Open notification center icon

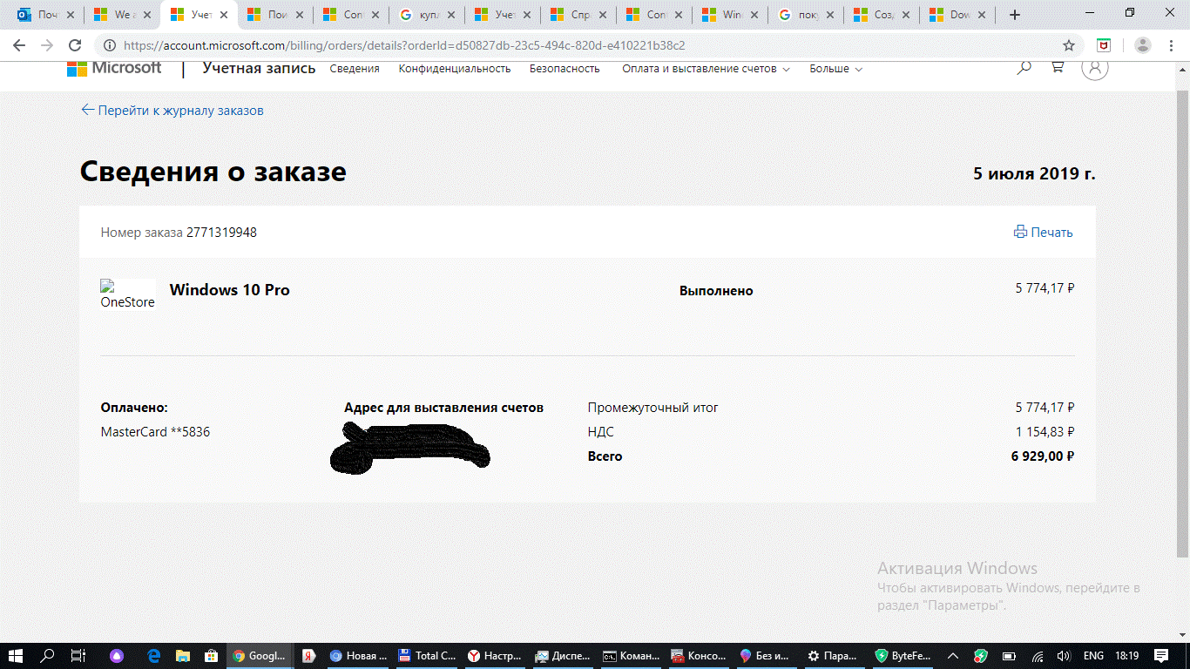(1161, 655)
